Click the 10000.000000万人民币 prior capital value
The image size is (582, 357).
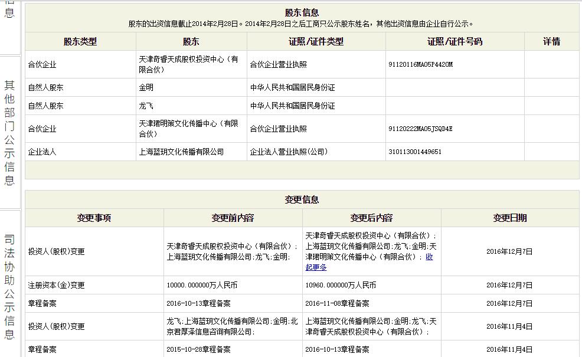tap(202, 285)
